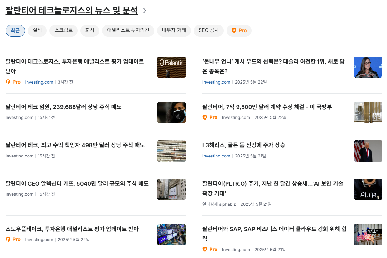This screenshot has height=258, width=387.
Task: Click chevron arrow next to news heading
Action: point(145,11)
